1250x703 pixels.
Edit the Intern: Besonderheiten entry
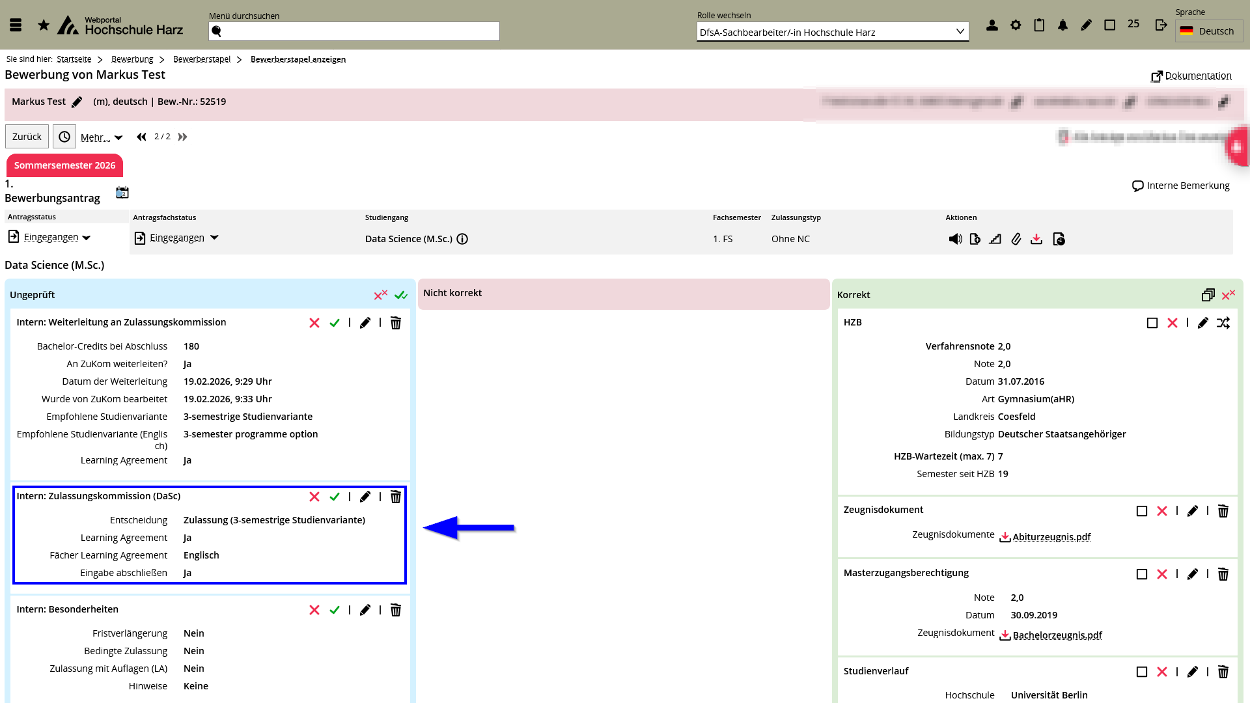coord(365,610)
